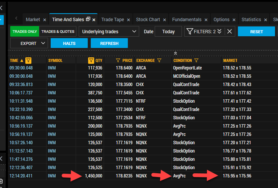Sort by the SYMBOL column header
Viewport: 278px width, 188px height.
click(55, 60)
